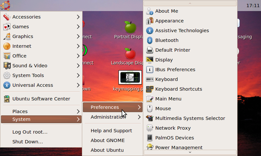261x156 pixels.
Task: Click the Multimedia Systems Selector label
Action: coord(190,118)
